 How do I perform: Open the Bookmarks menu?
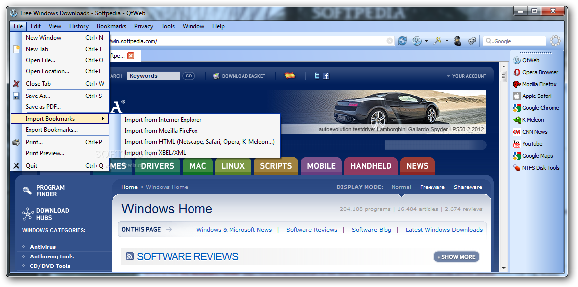[111, 26]
